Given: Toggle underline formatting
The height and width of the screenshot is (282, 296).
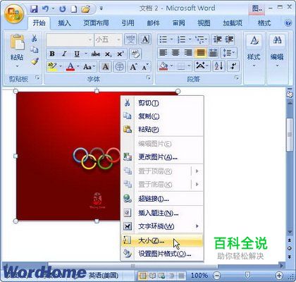Looking at the screenshot, I should pyautogui.click(x=77, y=54).
